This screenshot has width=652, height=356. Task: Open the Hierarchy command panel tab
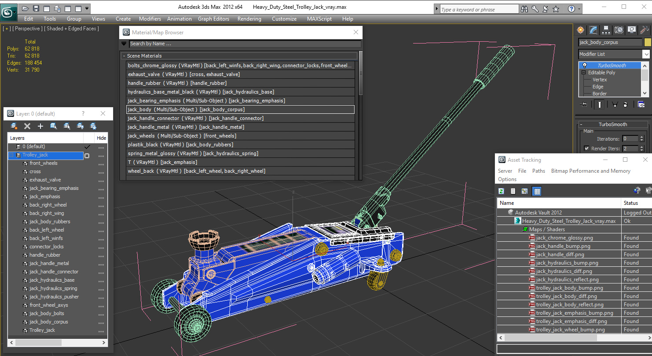tap(606, 30)
